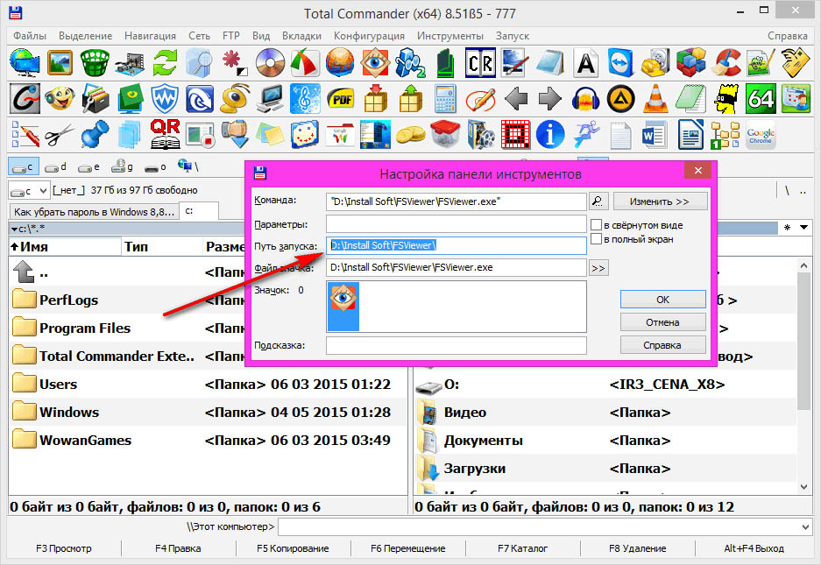Click the gold coins icon
This screenshot has width=821, height=565.
tap(410, 135)
